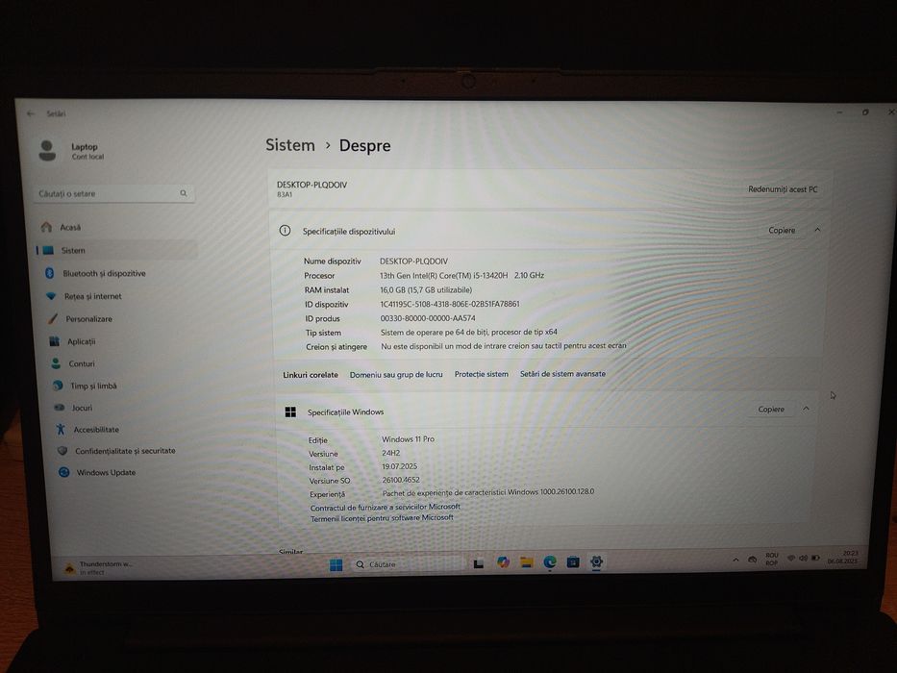Collapse the Specificațiile Windows section

click(806, 409)
